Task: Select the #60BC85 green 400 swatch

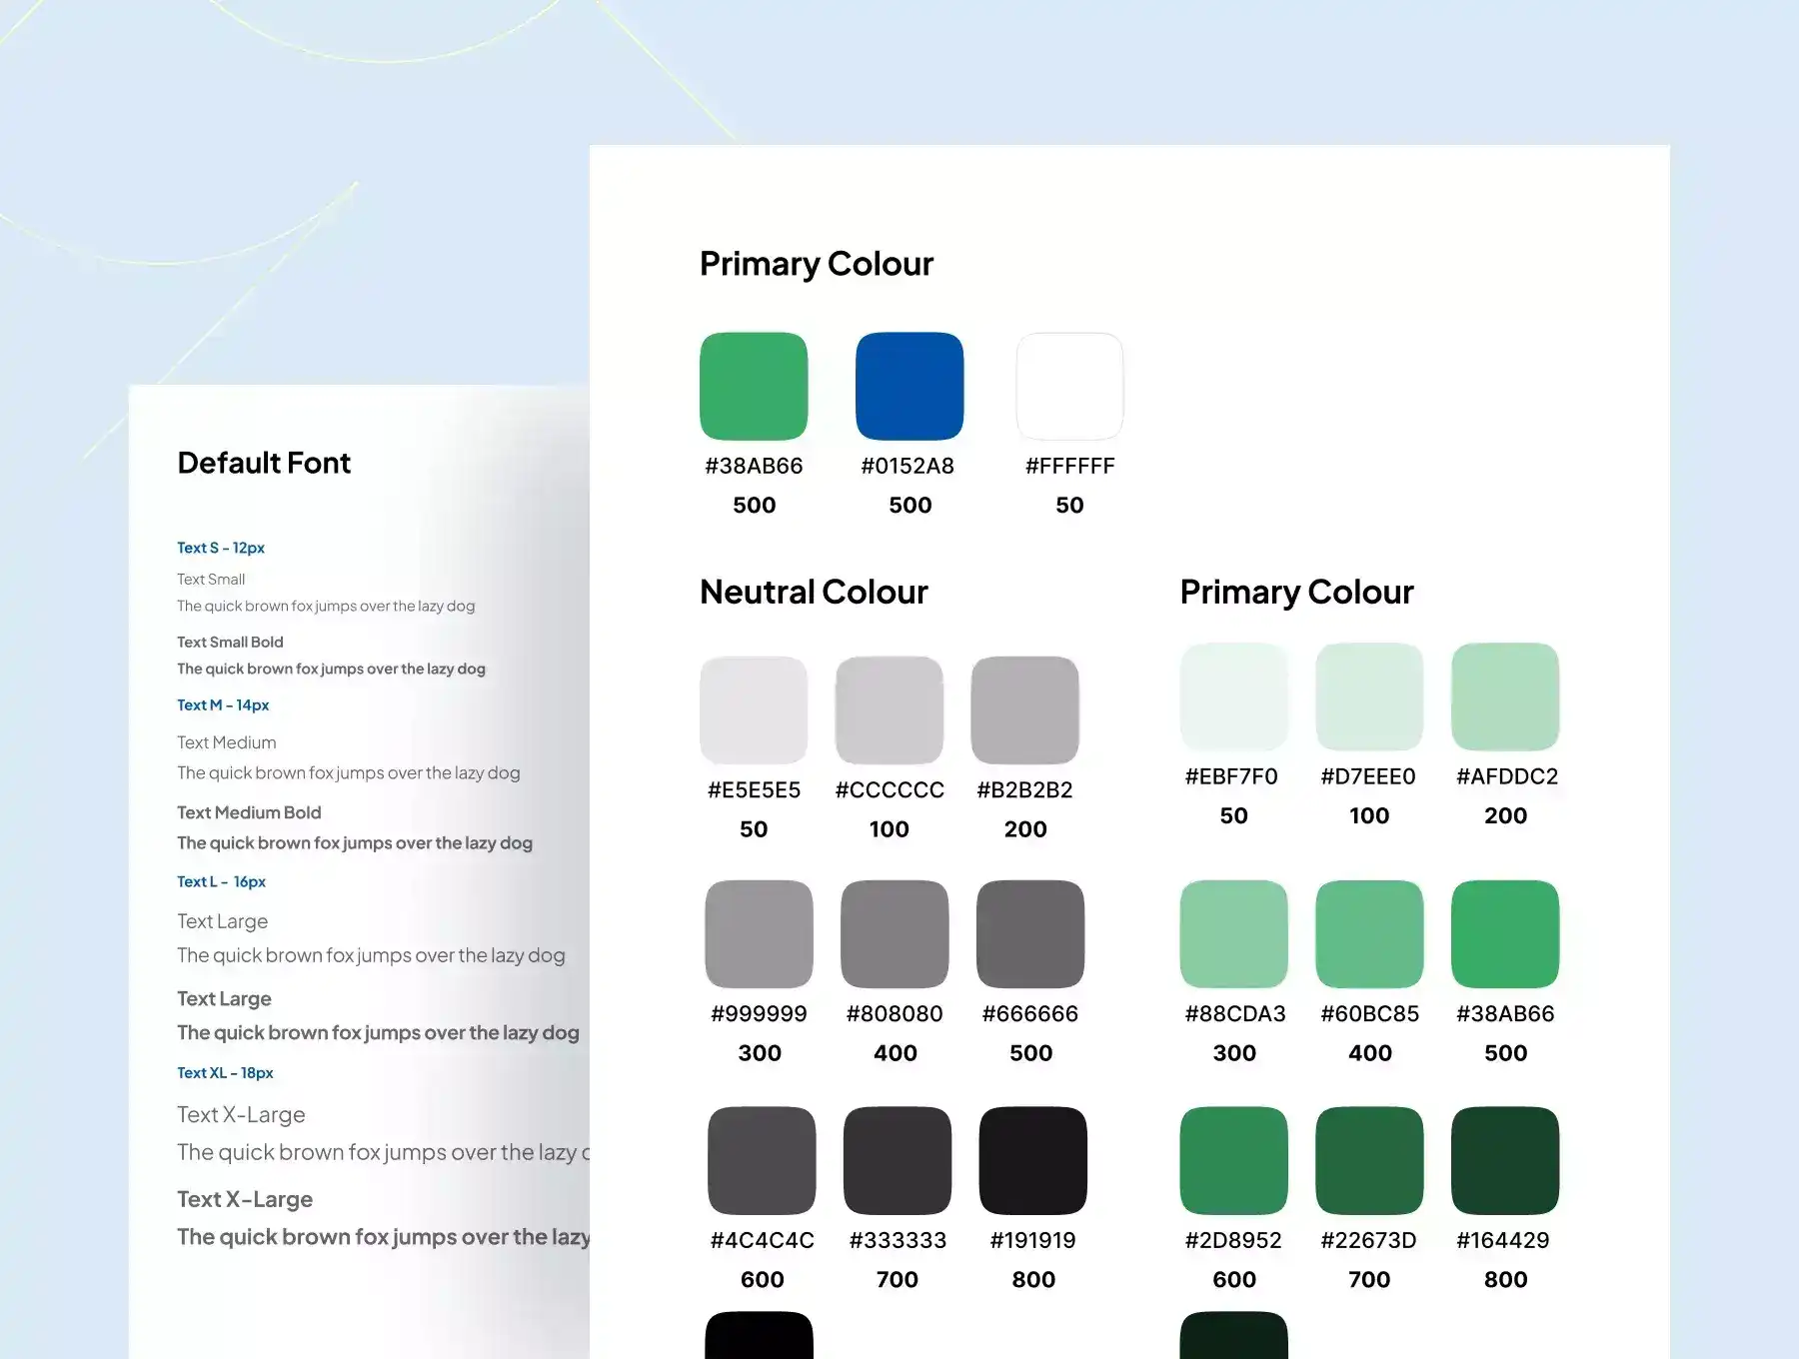Action: click(1369, 934)
